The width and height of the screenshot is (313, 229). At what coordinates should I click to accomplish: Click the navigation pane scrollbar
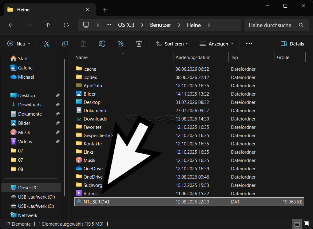tap(64, 128)
